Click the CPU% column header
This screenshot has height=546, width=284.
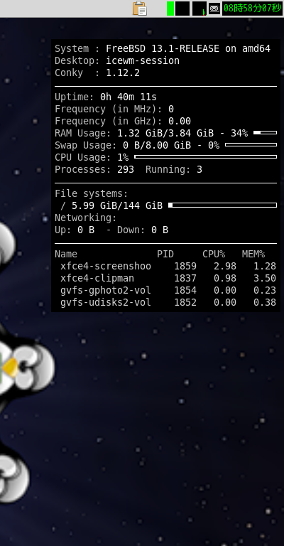[x=214, y=255]
